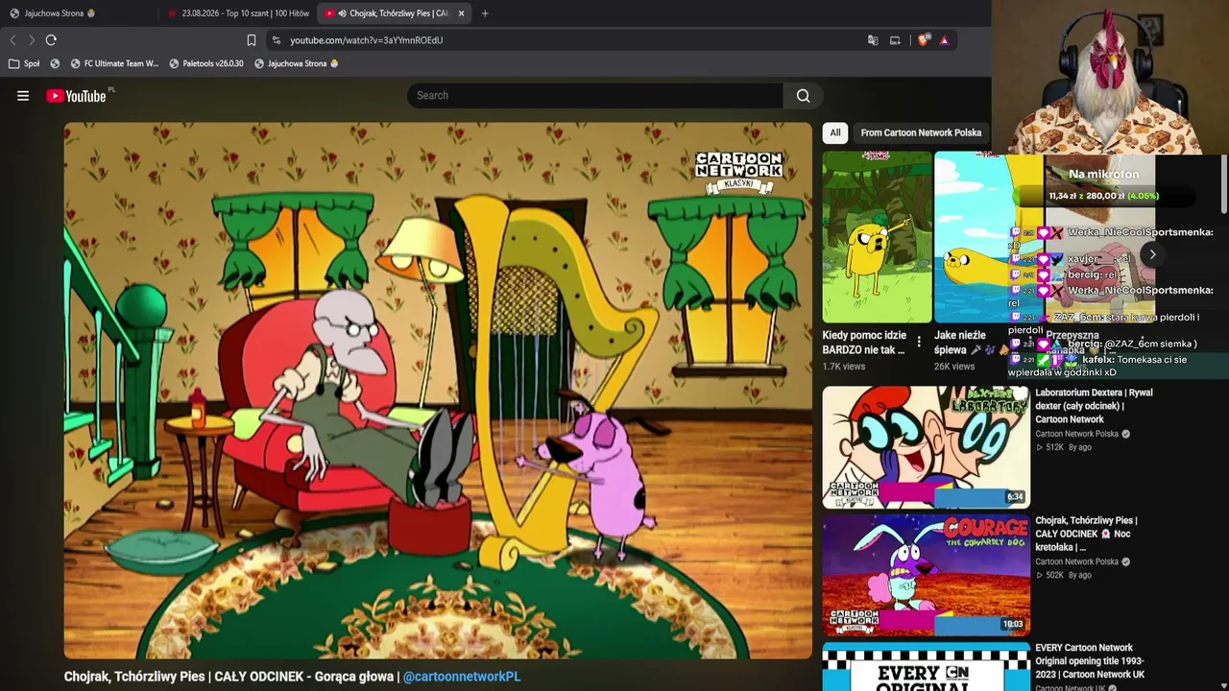Open the Społ bookmarks folder
The width and height of the screenshot is (1229, 691).
24,63
